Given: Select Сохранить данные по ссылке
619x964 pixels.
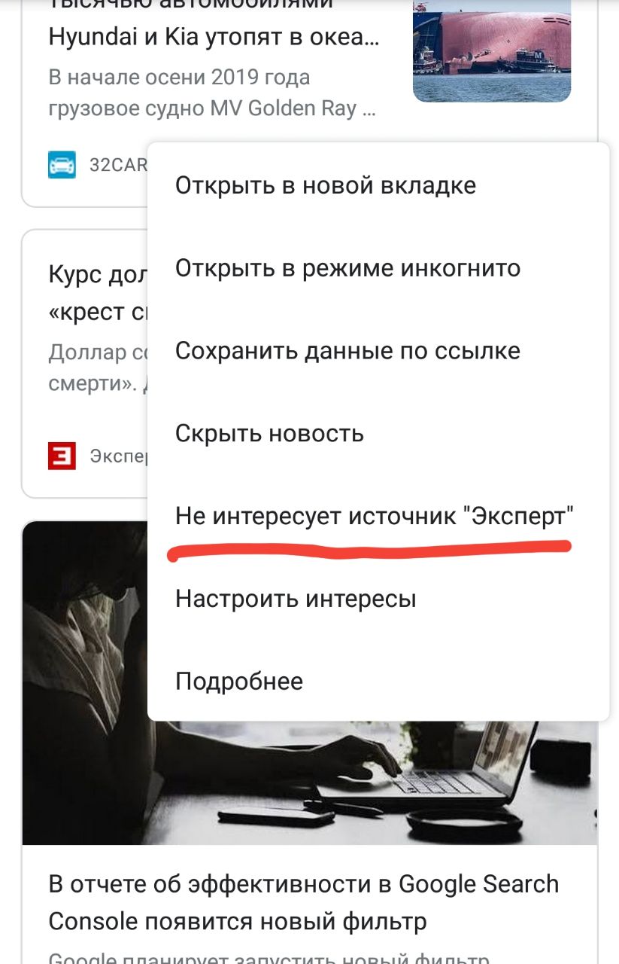Looking at the screenshot, I should (x=347, y=351).
